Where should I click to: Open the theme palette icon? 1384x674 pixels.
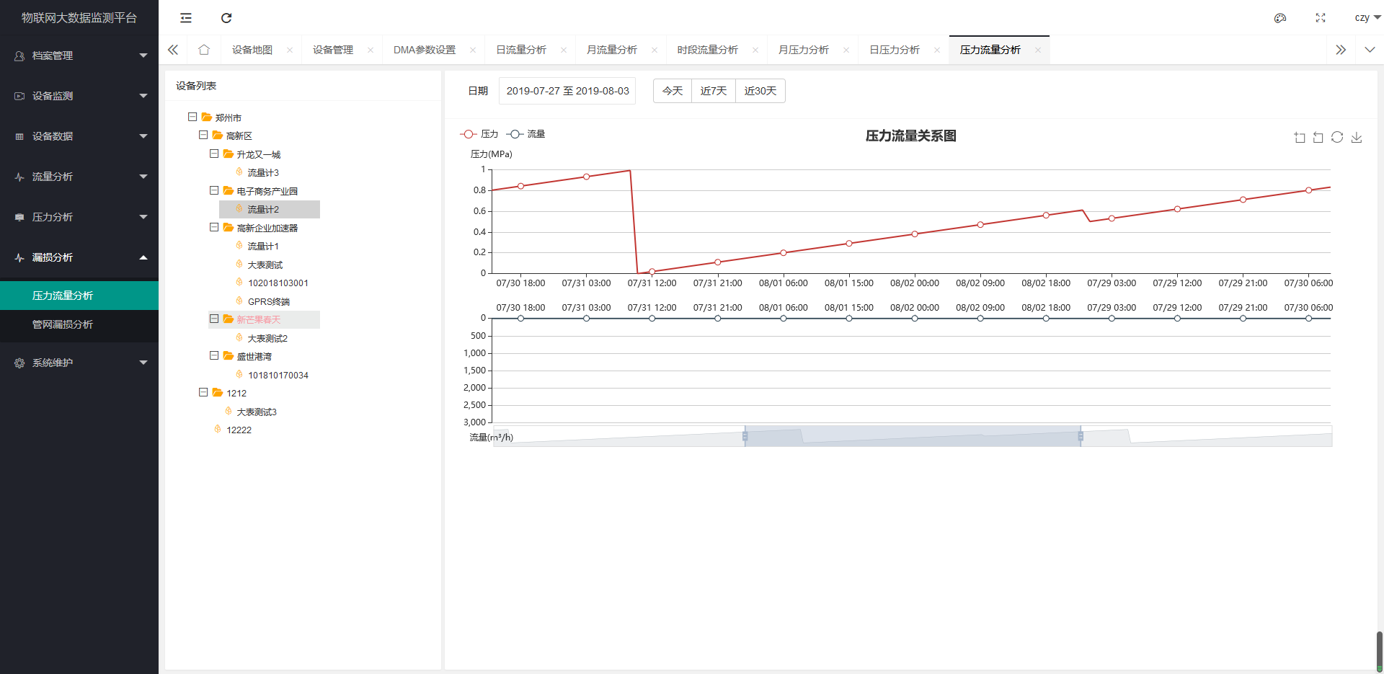(1280, 18)
